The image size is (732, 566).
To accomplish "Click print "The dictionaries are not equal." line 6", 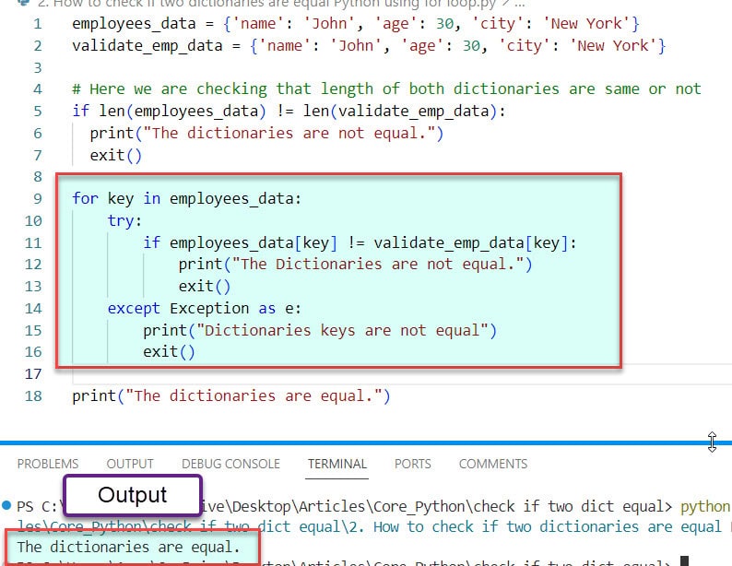I will click(266, 134).
